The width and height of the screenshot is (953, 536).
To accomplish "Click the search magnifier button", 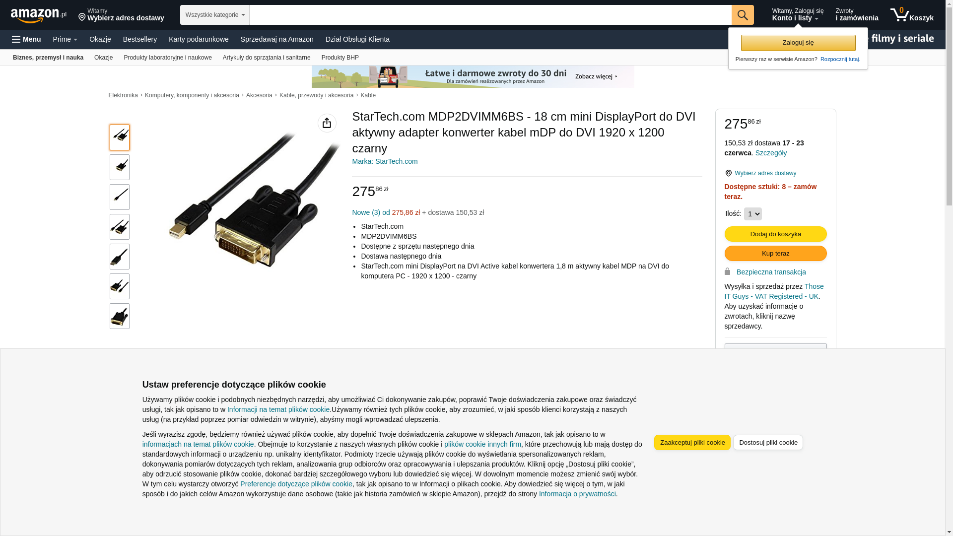I will pyautogui.click(x=743, y=15).
